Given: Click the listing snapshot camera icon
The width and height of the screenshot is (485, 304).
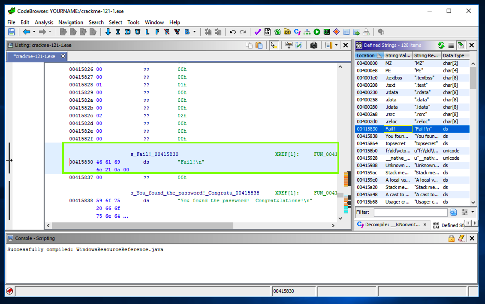Looking at the screenshot, I should 313,45.
